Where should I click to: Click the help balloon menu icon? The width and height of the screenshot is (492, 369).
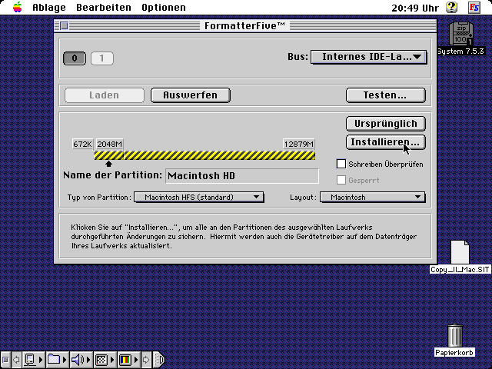pos(452,8)
